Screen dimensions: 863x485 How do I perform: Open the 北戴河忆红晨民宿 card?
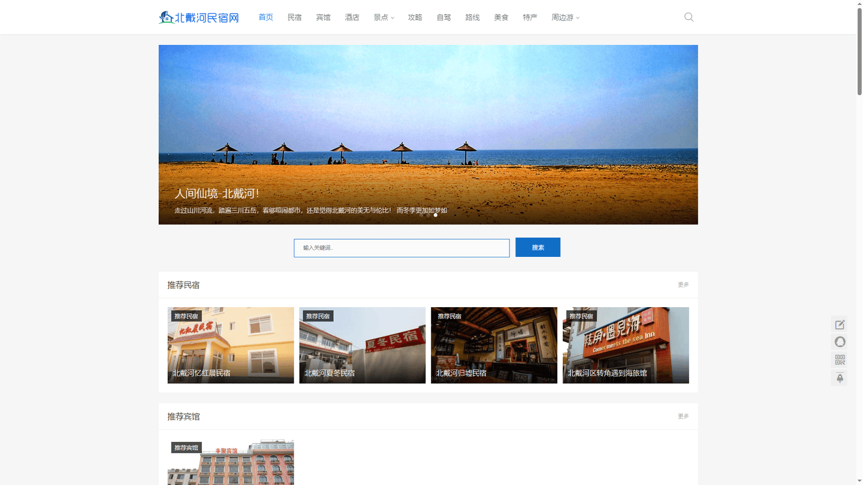pos(231,345)
